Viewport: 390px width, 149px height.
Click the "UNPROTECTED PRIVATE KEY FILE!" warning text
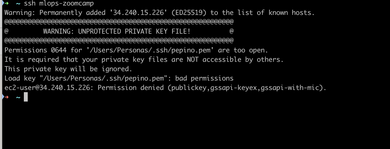pyautogui.click(x=117, y=31)
